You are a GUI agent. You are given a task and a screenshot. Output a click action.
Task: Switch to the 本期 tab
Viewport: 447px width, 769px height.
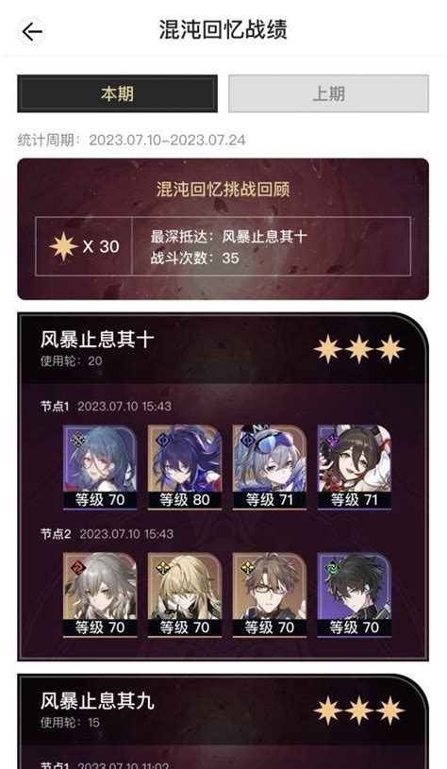pos(117,93)
